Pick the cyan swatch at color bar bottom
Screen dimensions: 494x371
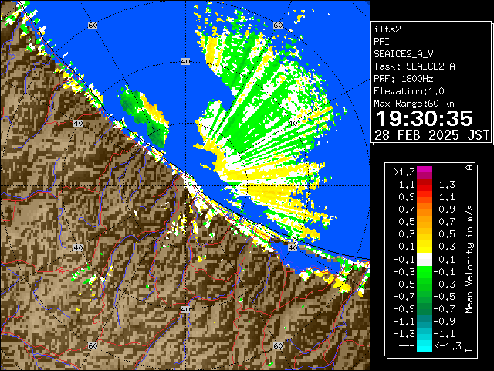[x=425, y=346]
